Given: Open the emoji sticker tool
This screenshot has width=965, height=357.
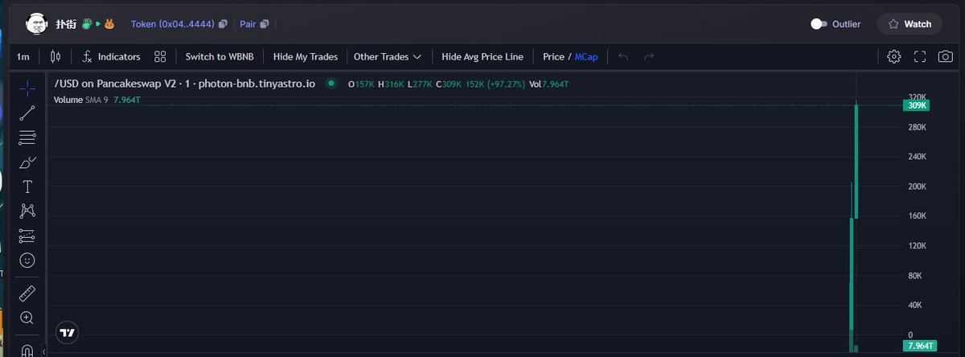Looking at the screenshot, I should pos(27,261).
